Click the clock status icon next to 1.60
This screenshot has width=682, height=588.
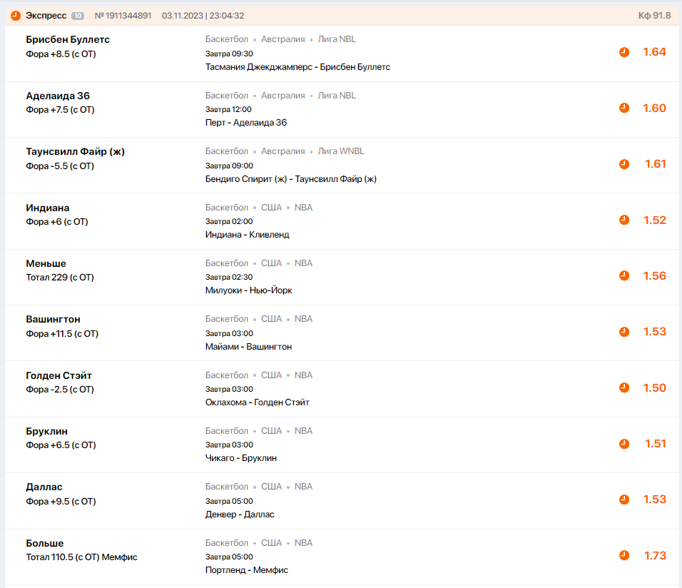624,108
